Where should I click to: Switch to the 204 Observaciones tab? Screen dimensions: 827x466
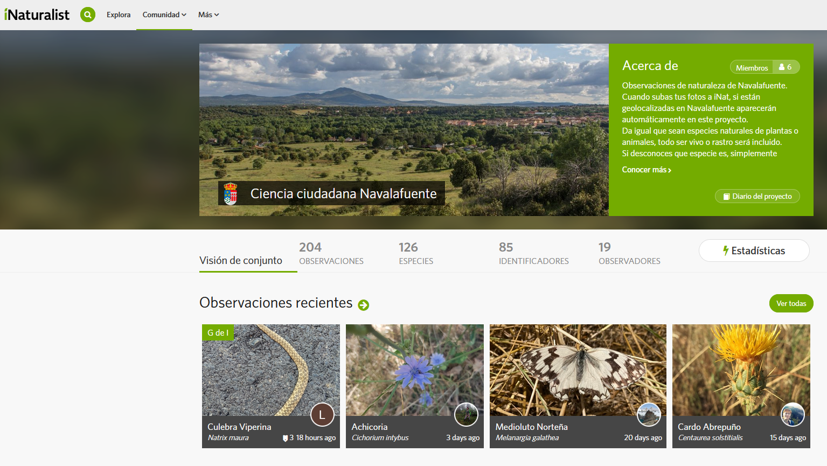[x=331, y=253]
